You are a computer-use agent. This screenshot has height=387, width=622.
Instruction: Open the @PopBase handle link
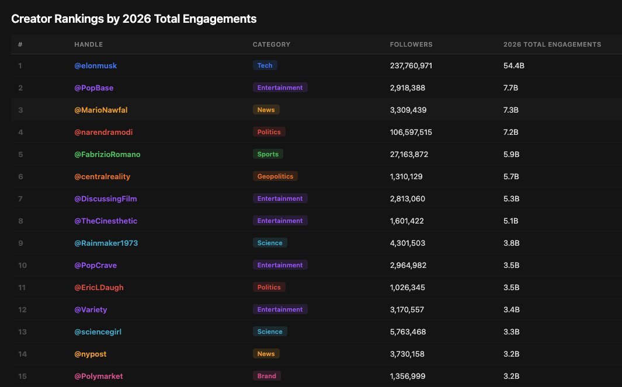click(94, 88)
